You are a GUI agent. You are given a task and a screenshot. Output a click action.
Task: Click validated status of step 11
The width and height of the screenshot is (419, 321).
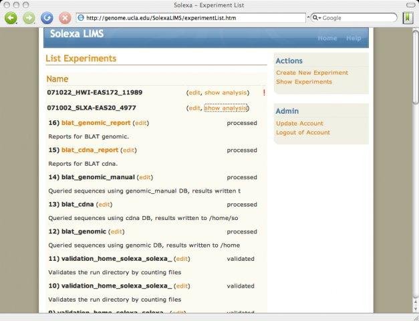click(x=241, y=259)
